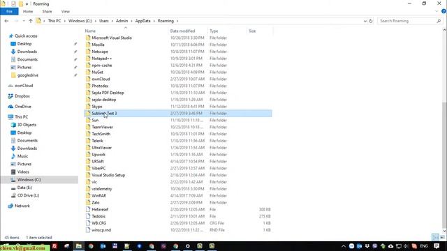Open the File ribbon tab

[x=9, y=11]
